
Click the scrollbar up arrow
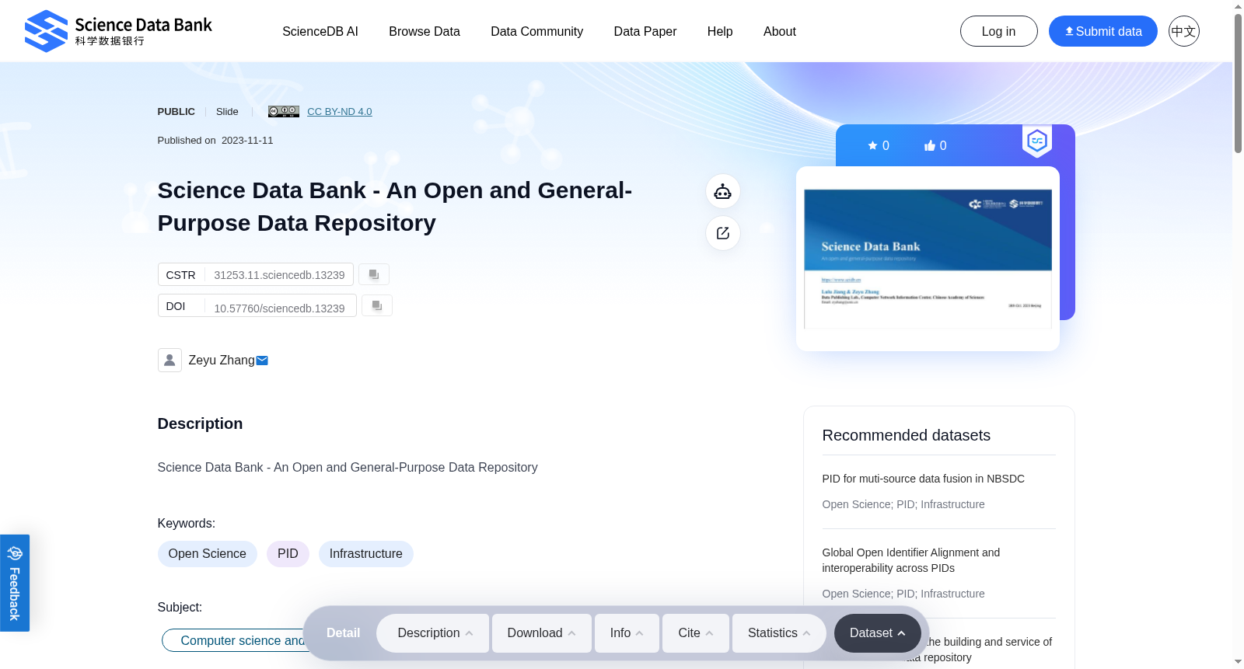coord(1238,6)
